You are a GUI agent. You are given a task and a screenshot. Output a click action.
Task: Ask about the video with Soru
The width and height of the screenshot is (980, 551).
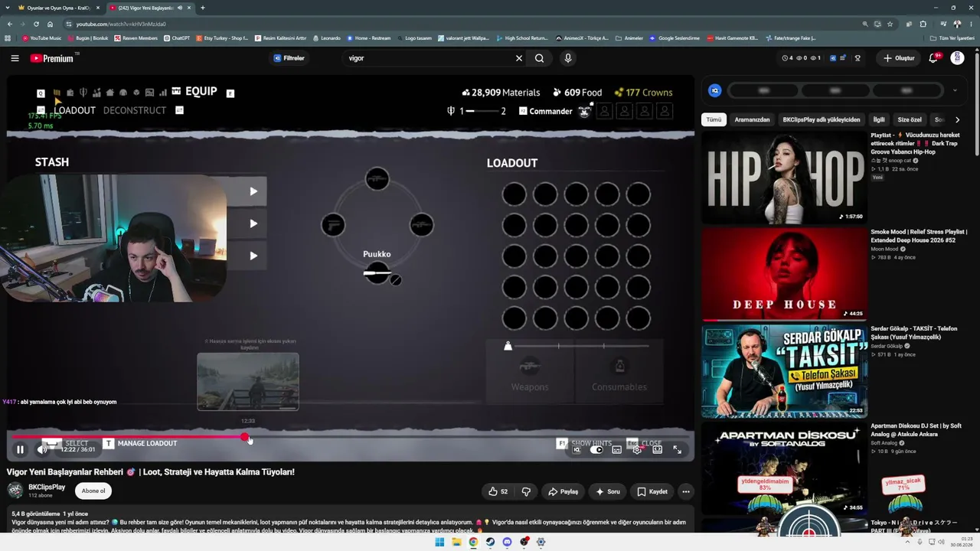pyautogui.click(x=608, y=492)
